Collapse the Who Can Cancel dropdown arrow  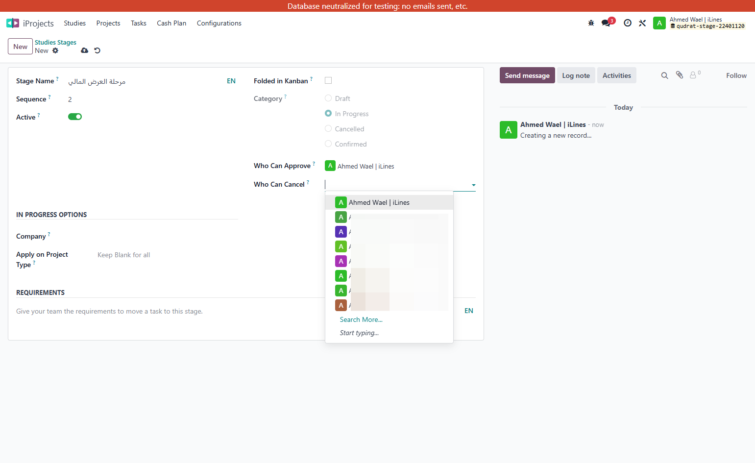pos(474,185)
